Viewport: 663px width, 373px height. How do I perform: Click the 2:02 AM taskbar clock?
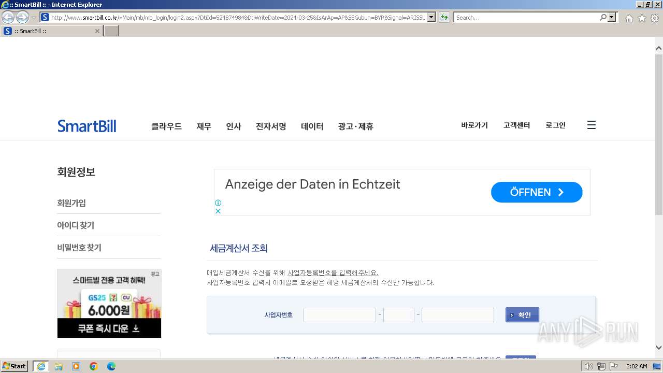(x=637, y=366)
